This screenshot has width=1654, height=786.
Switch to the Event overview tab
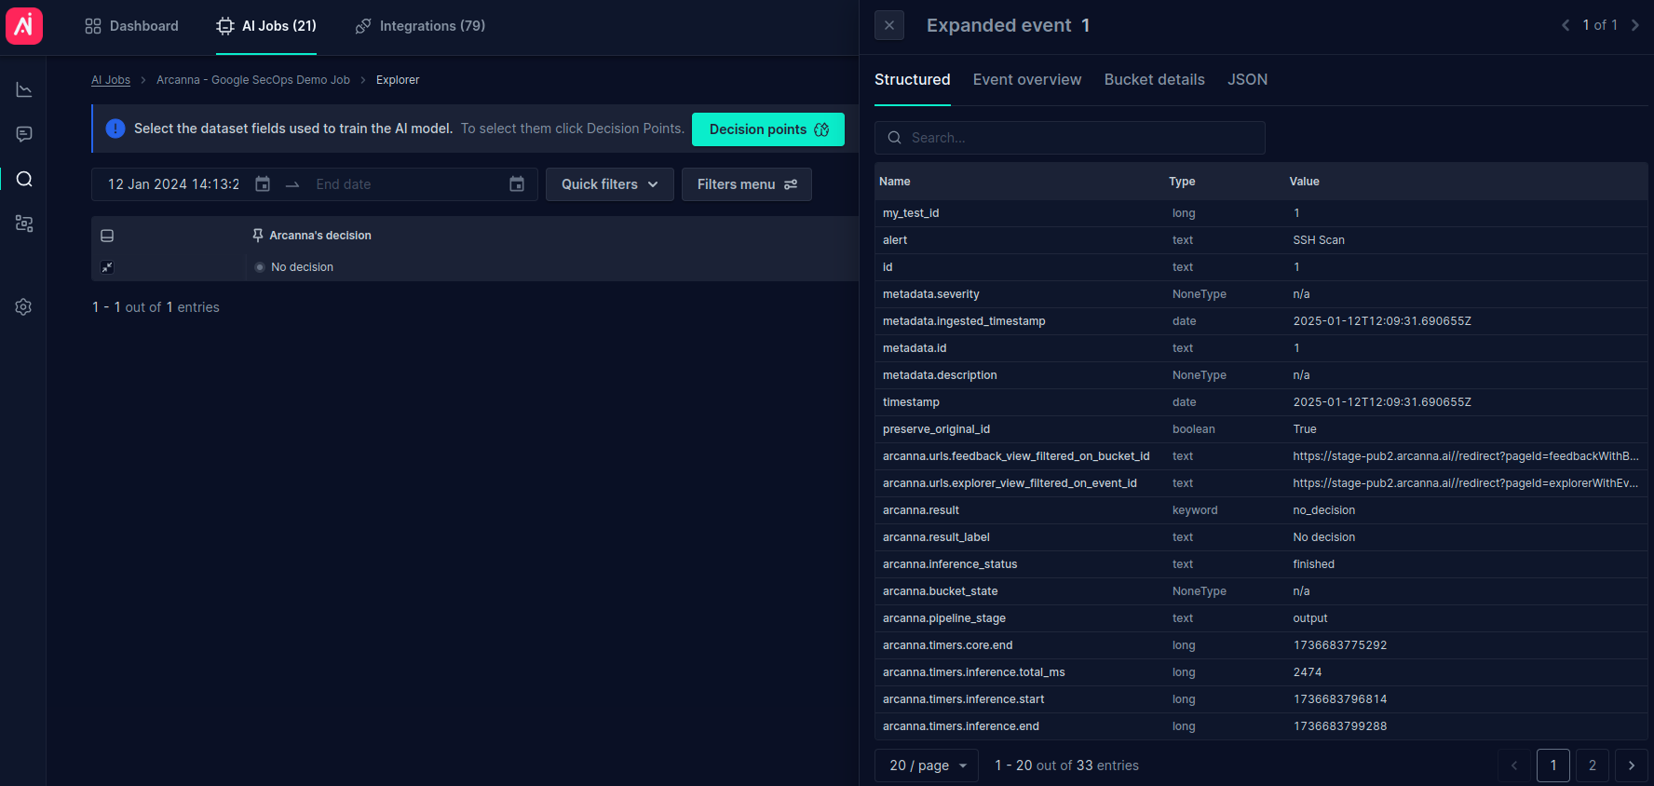coord(1027,80)
